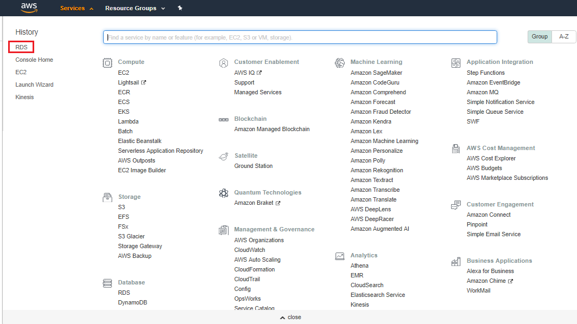Click the Database category icon

pyautogui.click(x=107, y=283)
